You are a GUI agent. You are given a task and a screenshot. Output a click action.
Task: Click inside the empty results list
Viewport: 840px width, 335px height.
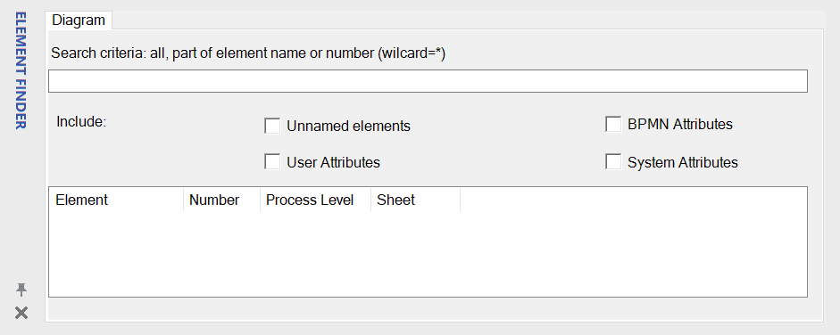click(x=428, y=254)
